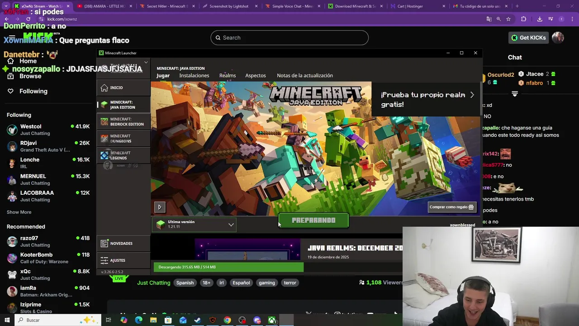Open Inicio in the Minecraft Launcher sidebar
Image resolution: width=579 pixels, height=326 pixels.
point(123,88)
